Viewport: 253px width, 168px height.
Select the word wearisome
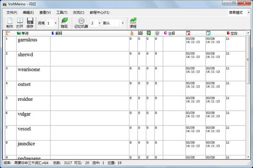29,69
